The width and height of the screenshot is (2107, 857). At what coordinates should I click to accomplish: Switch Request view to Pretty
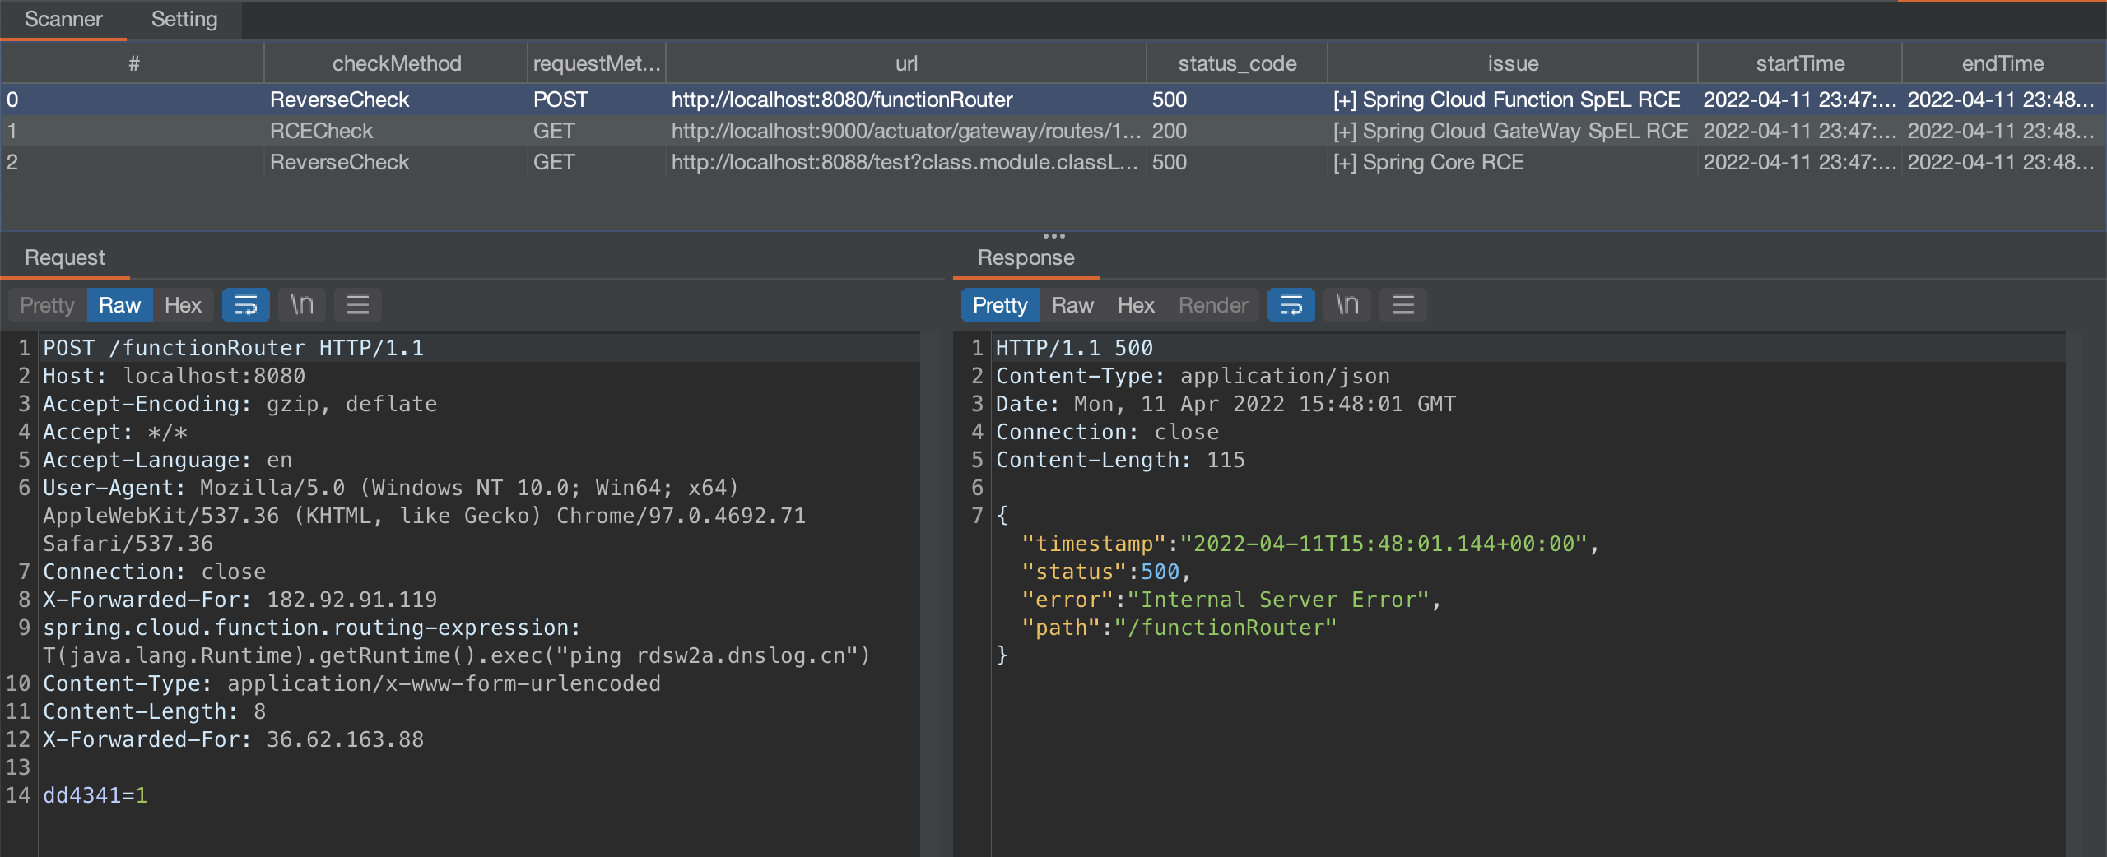click(x=47, y=305)
